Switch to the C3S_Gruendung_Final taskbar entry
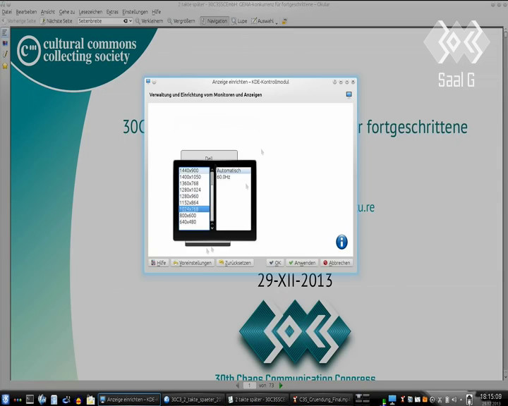Screen dimensions: 508x406 coord(321,400)
